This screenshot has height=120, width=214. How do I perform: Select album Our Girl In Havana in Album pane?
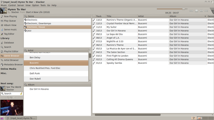pos(57,89)
